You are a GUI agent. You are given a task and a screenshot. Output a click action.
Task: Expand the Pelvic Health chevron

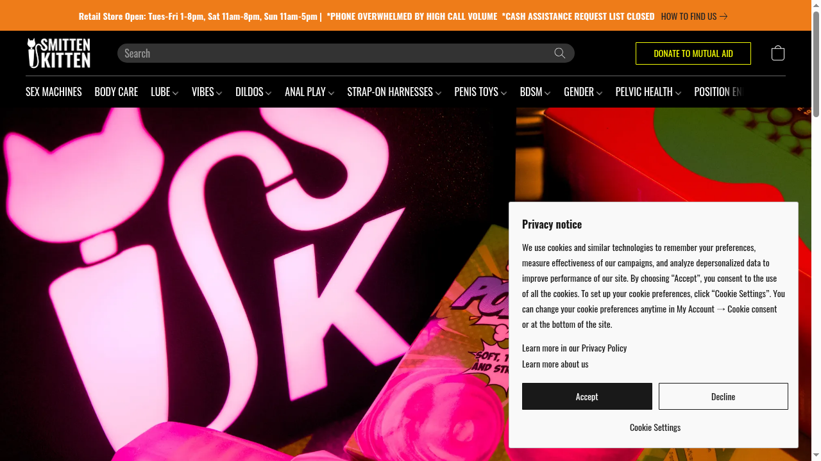coord(678,93)
